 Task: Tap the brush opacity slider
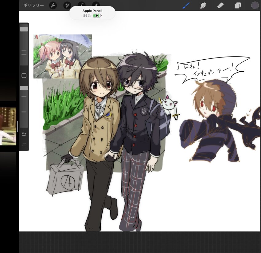(24, 88)
